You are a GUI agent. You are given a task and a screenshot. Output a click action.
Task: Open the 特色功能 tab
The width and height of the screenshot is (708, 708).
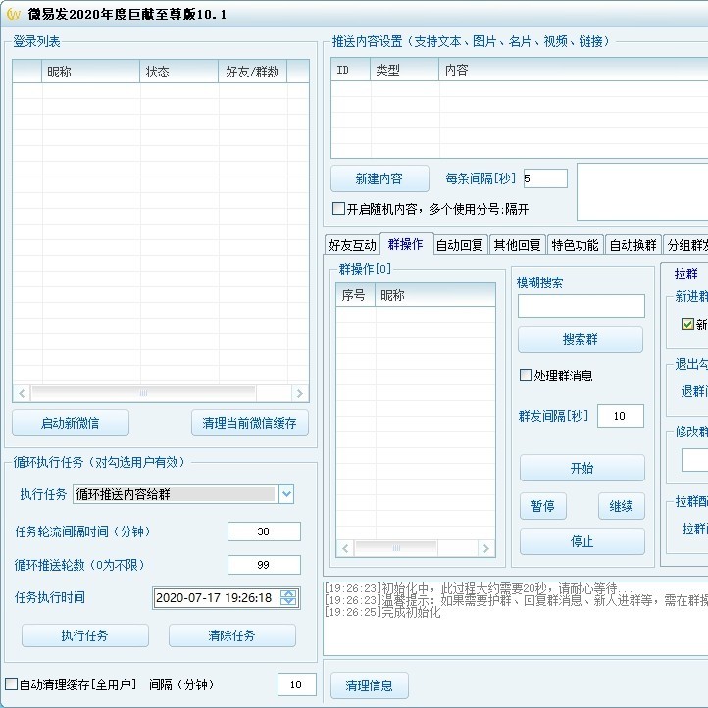pyautogui.click(x=576, y=245)
